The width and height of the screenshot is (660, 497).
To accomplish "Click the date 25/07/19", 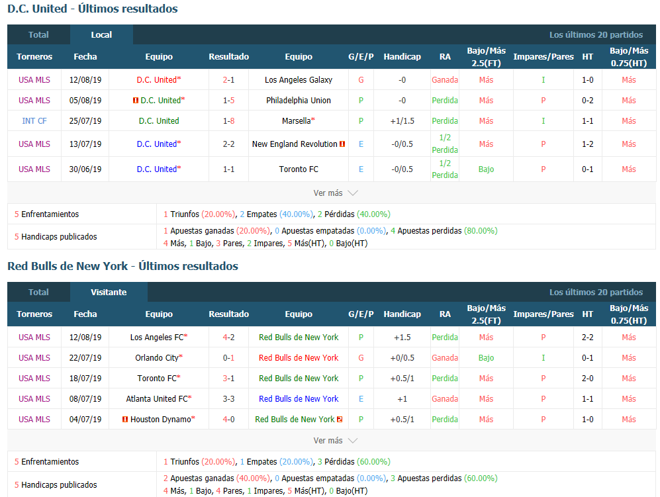I will 85,121.
